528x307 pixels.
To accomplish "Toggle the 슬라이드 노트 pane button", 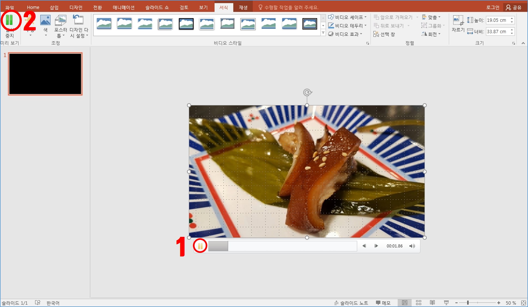I will coord(351,303).
